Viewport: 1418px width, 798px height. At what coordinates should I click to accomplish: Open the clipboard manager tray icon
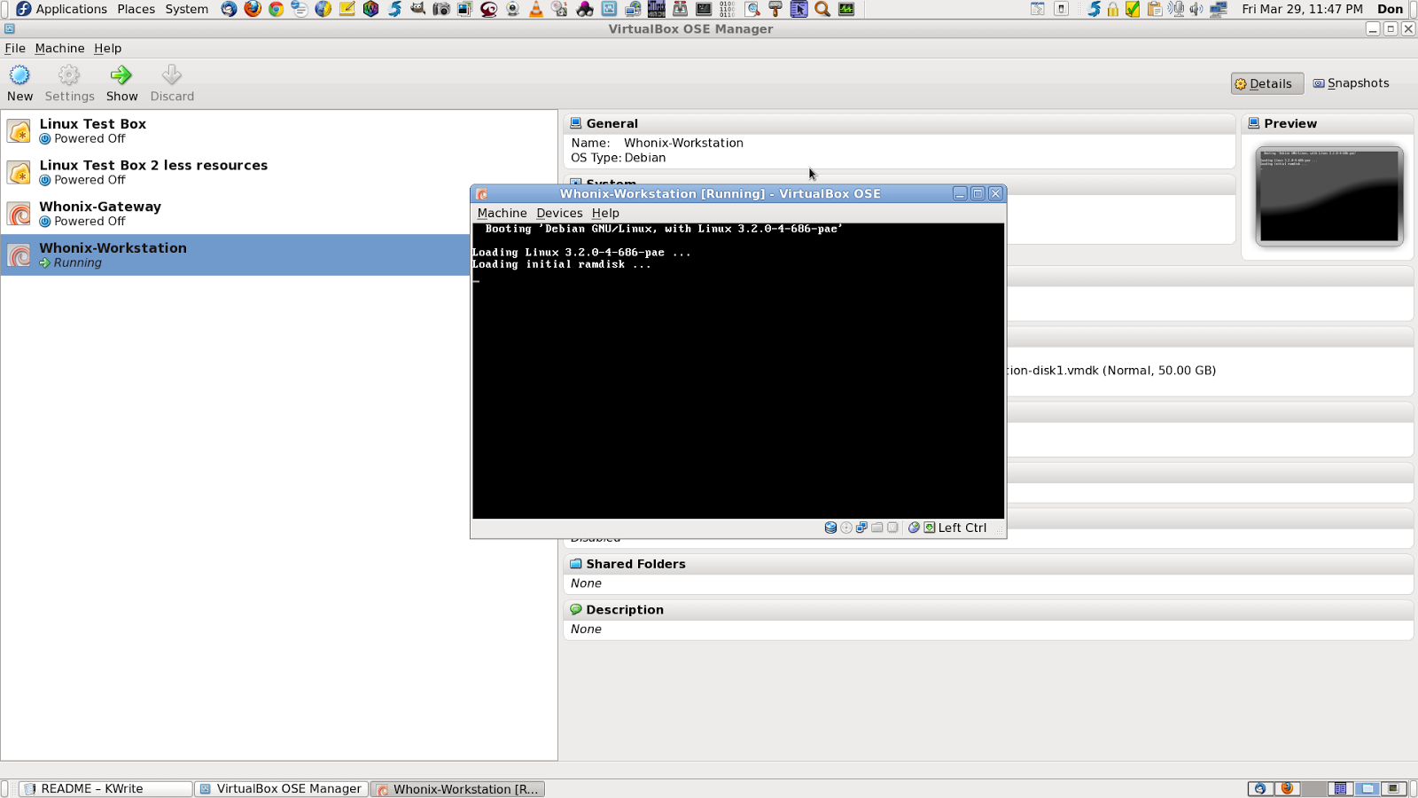(x=1155, y=9)
